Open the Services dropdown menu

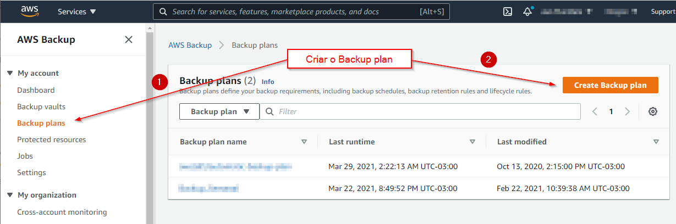click(x=76, y=12)
